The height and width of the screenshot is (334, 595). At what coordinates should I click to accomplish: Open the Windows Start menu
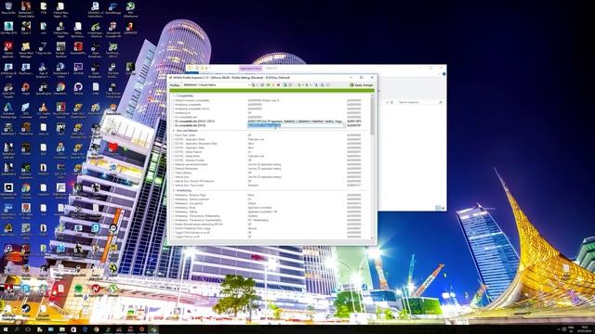pos(6,329)
